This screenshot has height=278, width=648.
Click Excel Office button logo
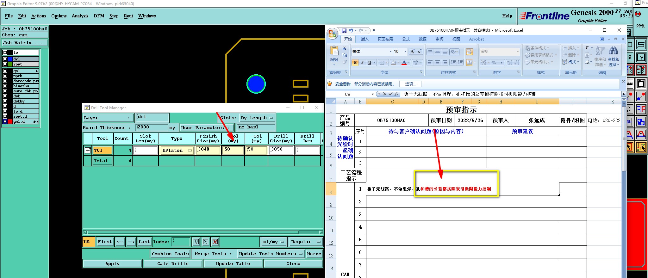click(x=333, y=34)
